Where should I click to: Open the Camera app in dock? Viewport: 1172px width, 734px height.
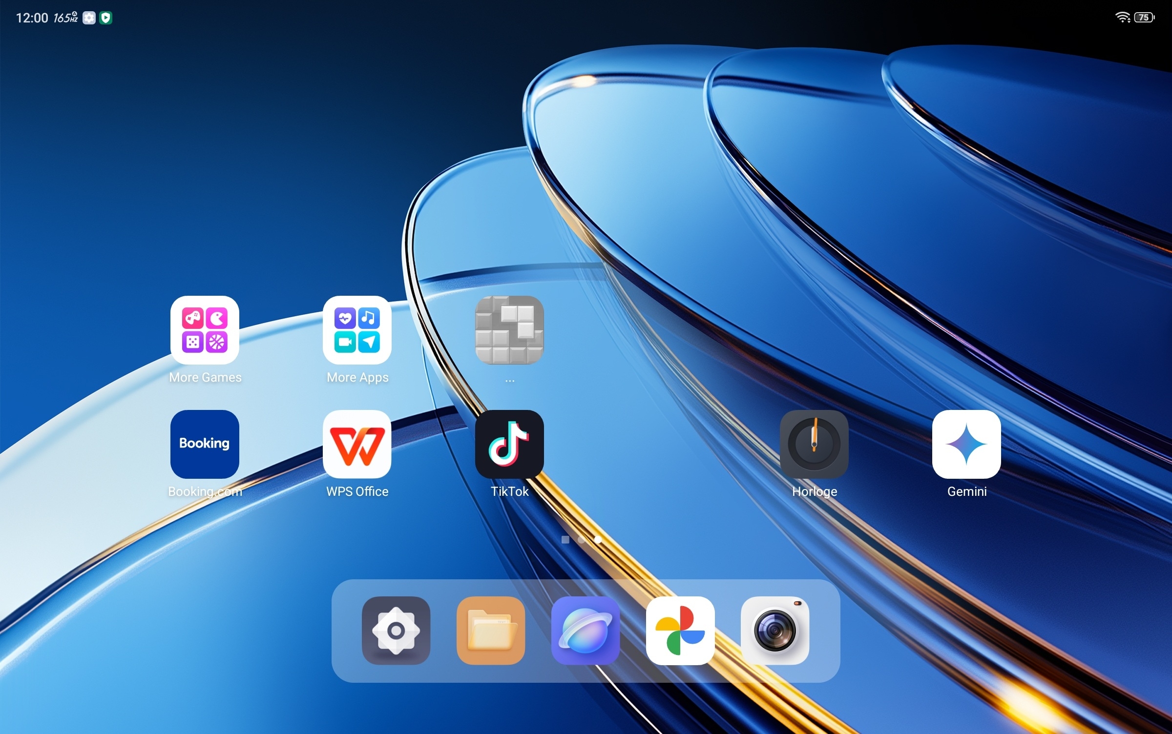(x=775, y=631)
